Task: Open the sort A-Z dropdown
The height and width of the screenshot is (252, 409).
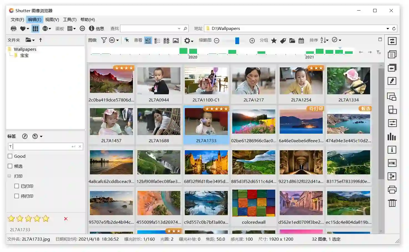Action: pyautogui.click(x=324, y=40)
